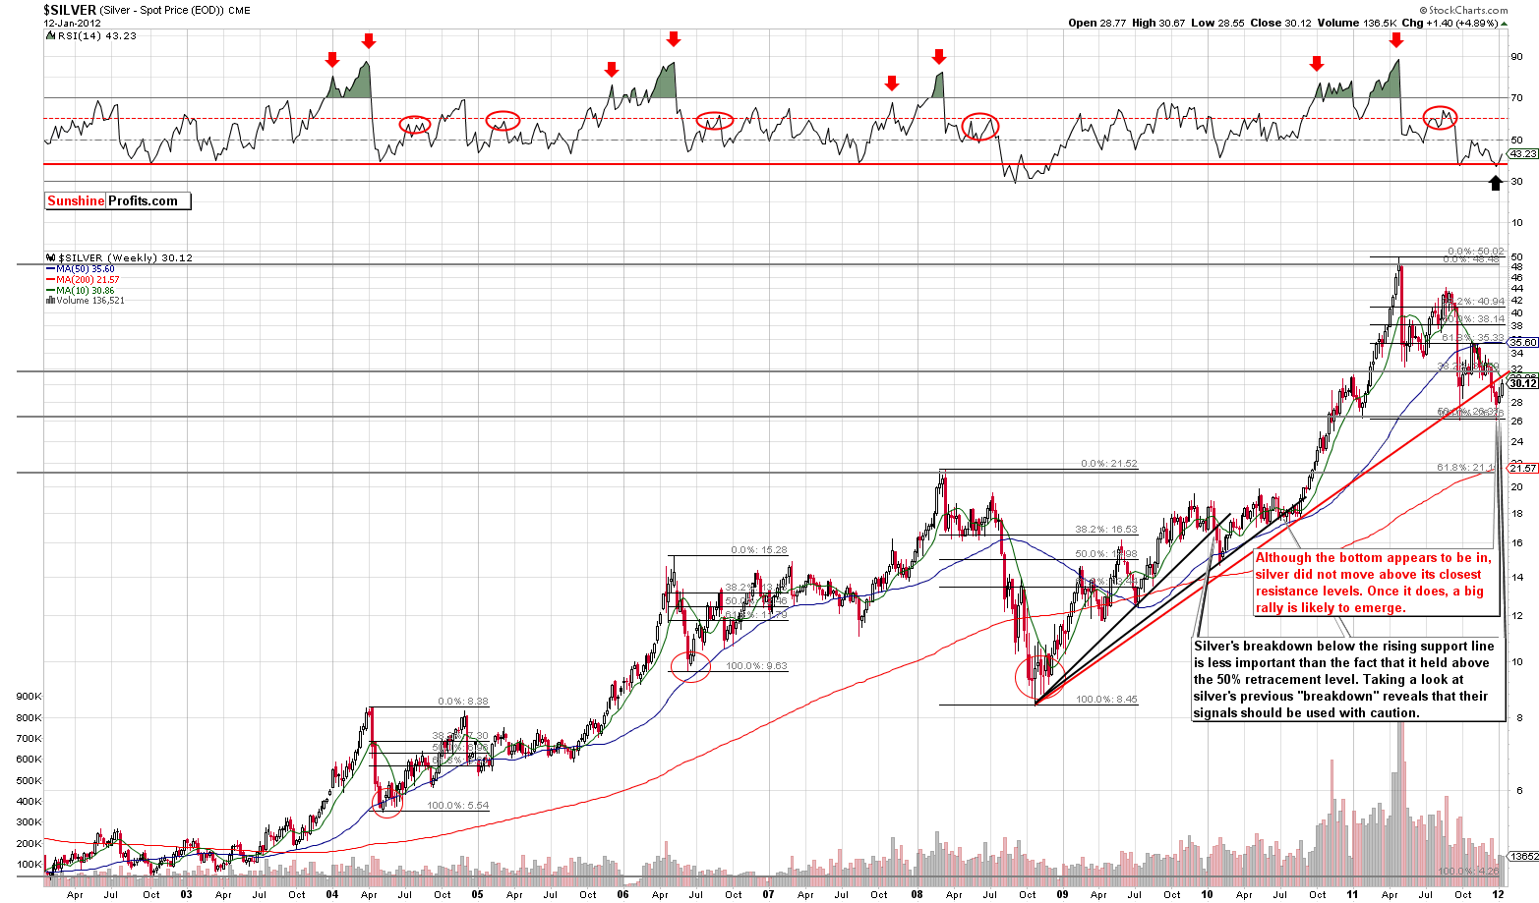Viewport: 1539px width, 903px height.
Task: Click the 03 year label on time axis
Action: tap(187, 894)
